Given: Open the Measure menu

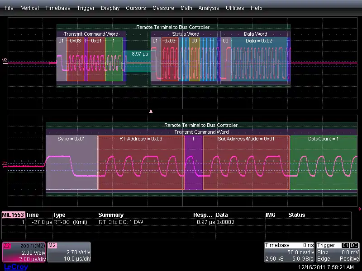Looking at the screenshot, I should [163, 8].
